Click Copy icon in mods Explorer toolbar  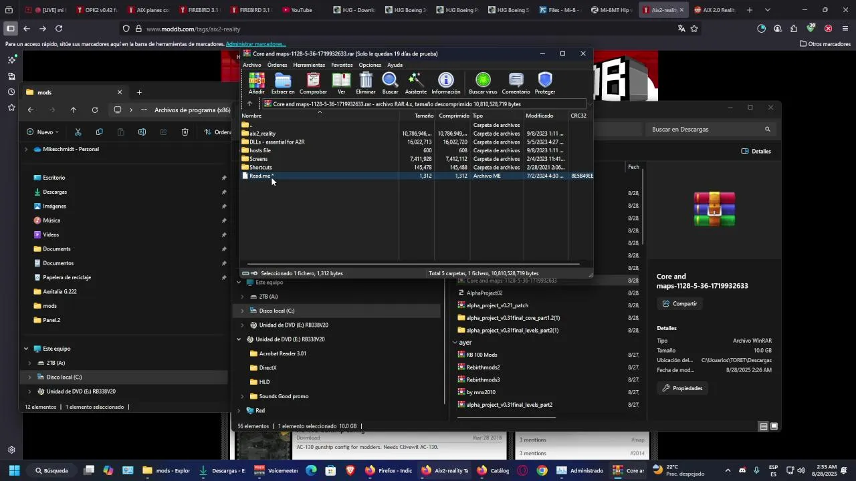point(100,132)
